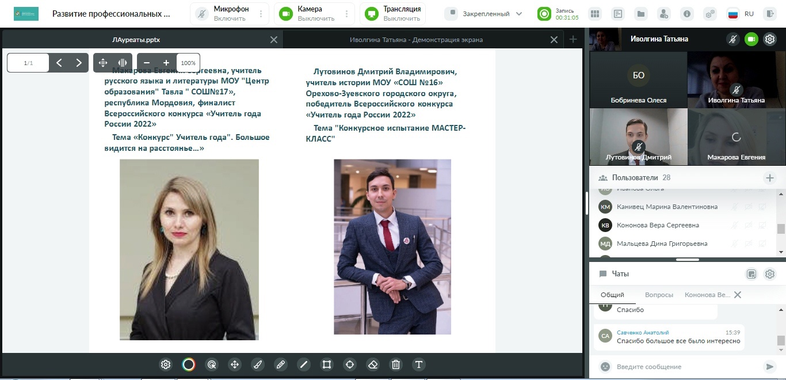
Task: Open the info icon in the header
Action: coord(686,14)
